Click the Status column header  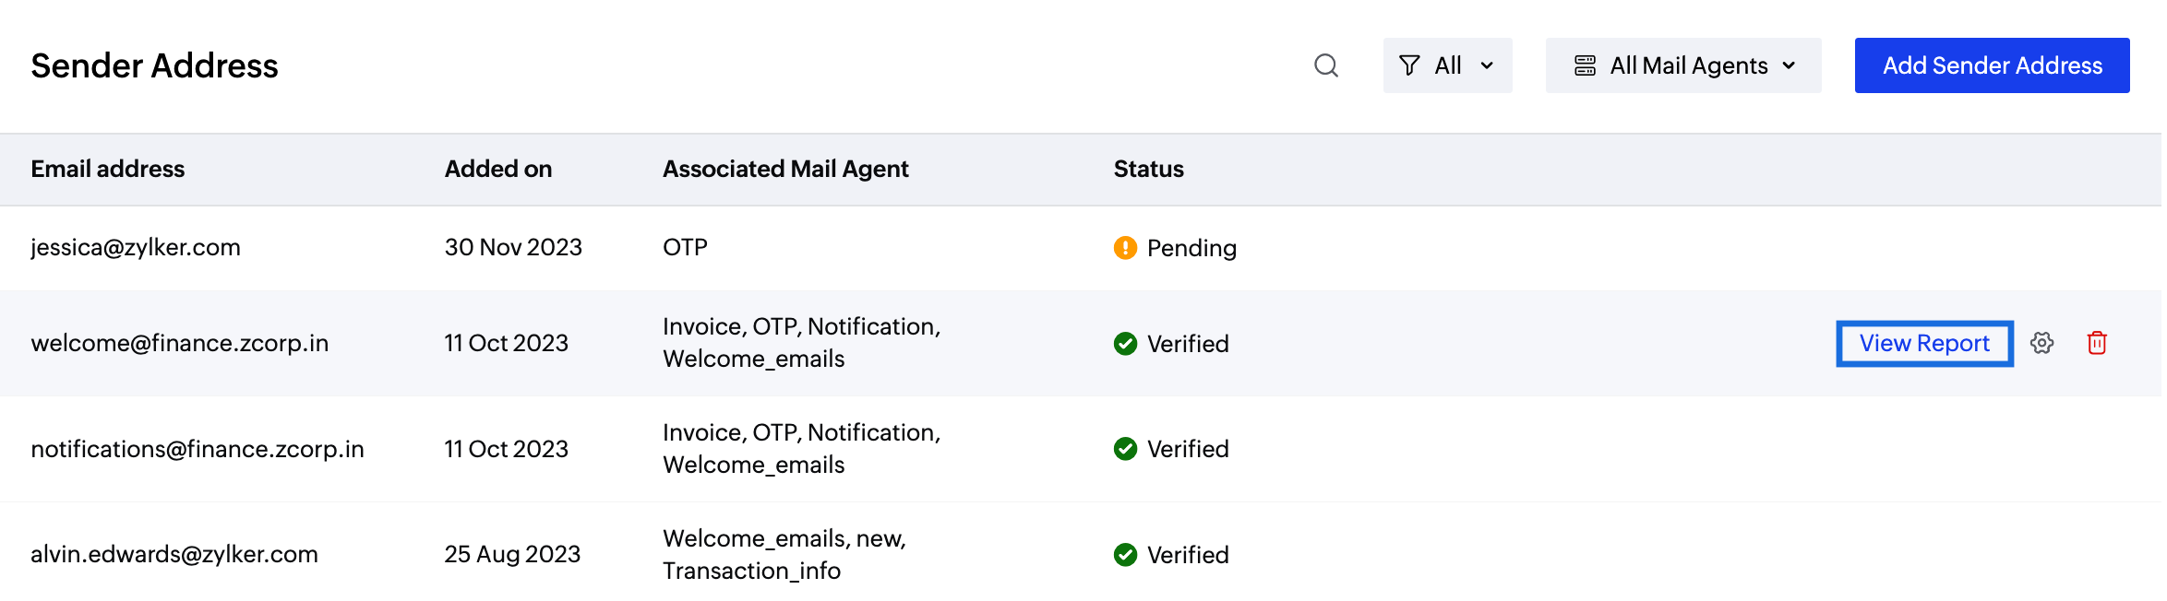pyautogui.click(x=1148, y=169)
